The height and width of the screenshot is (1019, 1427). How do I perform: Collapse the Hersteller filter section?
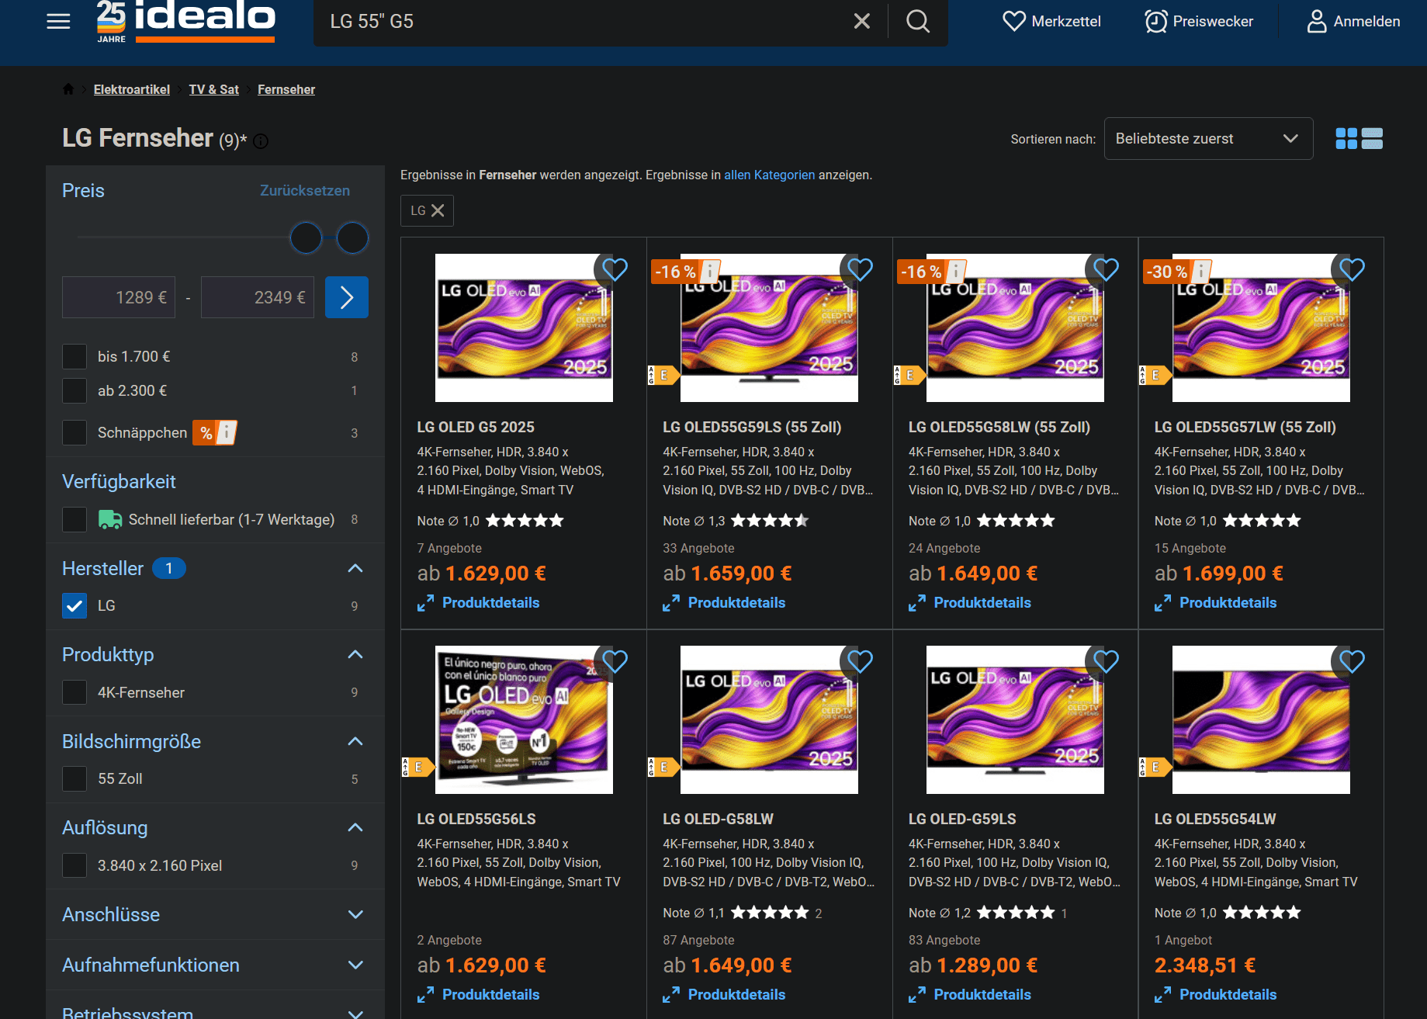coord(355,569)
